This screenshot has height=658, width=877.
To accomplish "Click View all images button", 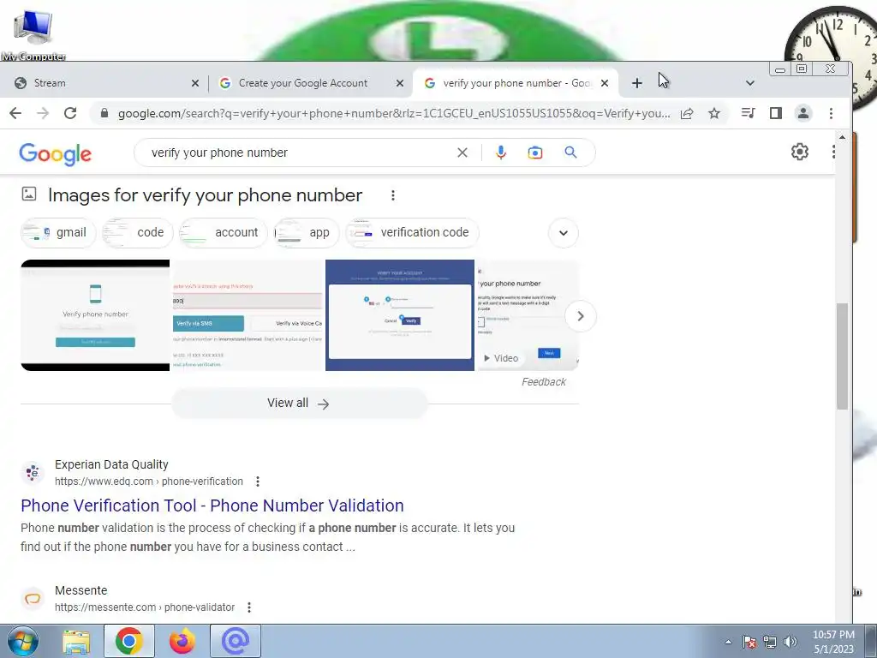I will [299, 404].
